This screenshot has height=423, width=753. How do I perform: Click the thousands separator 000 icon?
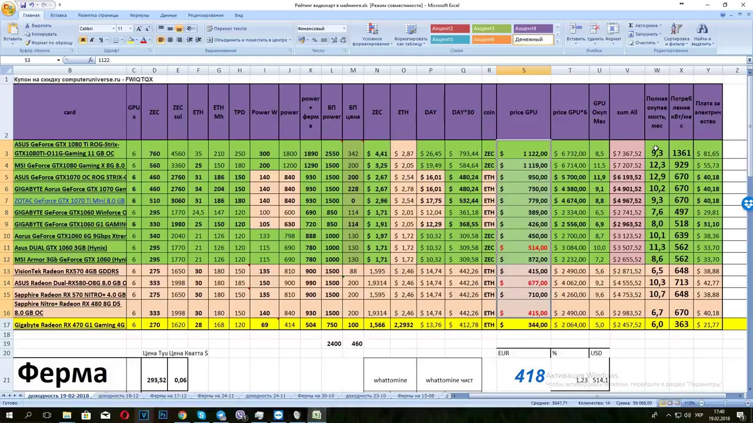tap(324, 40)
